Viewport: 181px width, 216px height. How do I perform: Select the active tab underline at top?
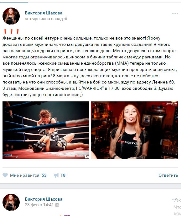click(x=14, y=2)
